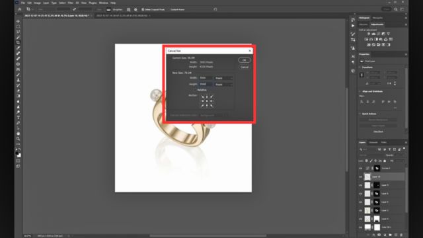Open the layer Opacity dropdown

(400, 155)
